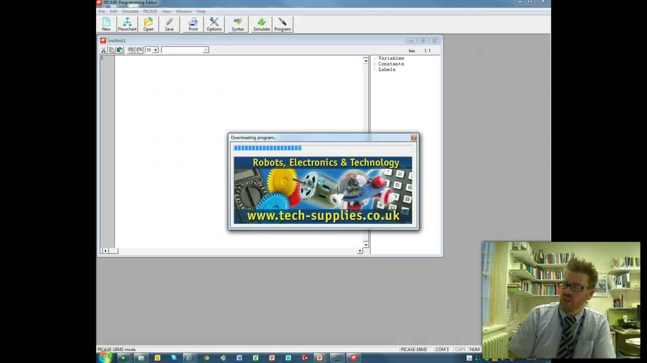Save the program with Save icon
The height and width of the screenshot is (363, 647).
click(169, 24)
